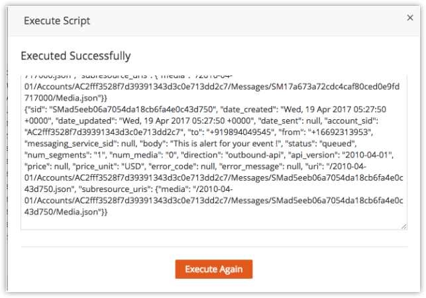Place cursor on the "to" phone number +919894049545
Screen dimensions: 426x298
click(x=240, y=132)
